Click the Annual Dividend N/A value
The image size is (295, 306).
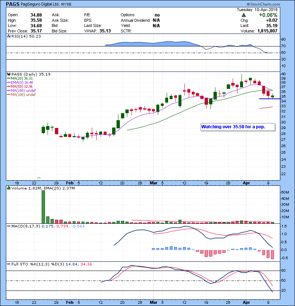tap(156, 20)
